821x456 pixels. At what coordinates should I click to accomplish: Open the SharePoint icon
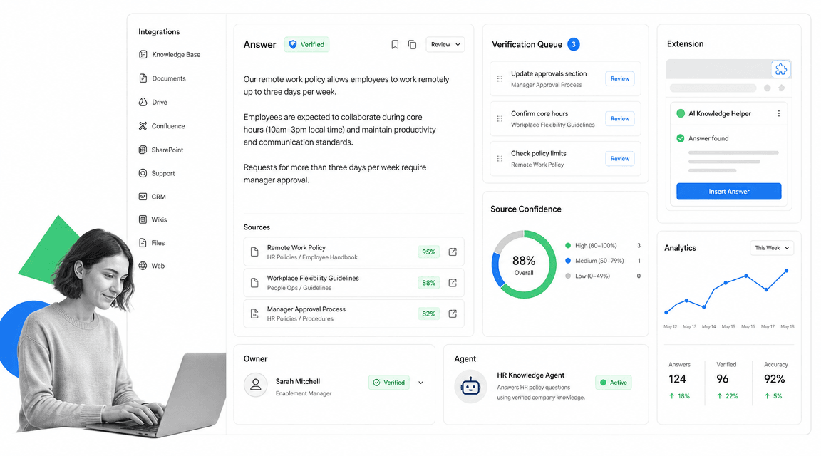[143, 150]
